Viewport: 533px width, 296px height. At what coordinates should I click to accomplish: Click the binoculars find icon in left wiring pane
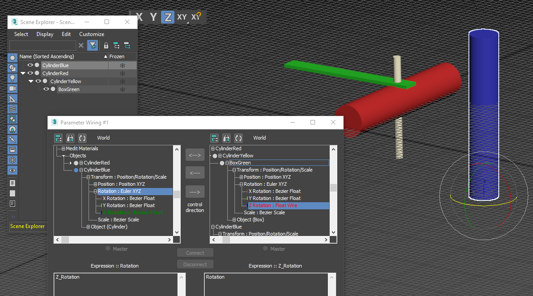(x=70, y=138)
